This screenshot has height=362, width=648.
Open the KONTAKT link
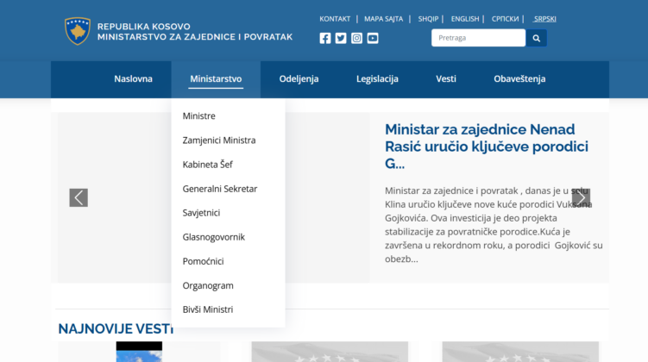[335, 19]
